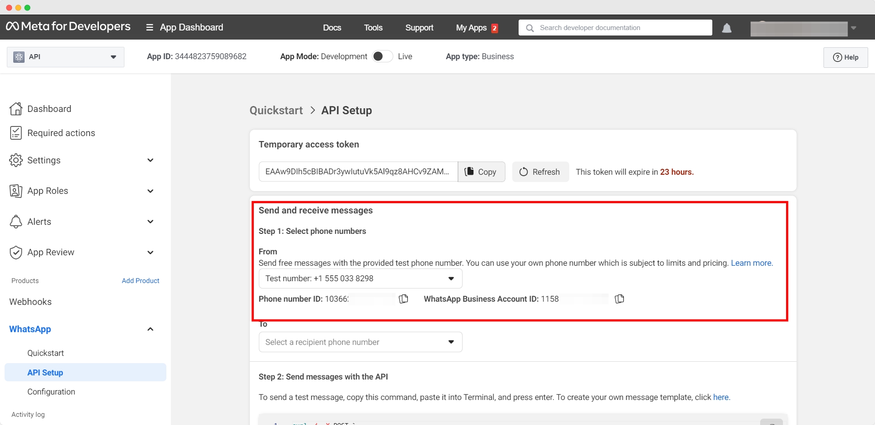Open the notifications bell
875x425 pixels.
click(727, 28)
